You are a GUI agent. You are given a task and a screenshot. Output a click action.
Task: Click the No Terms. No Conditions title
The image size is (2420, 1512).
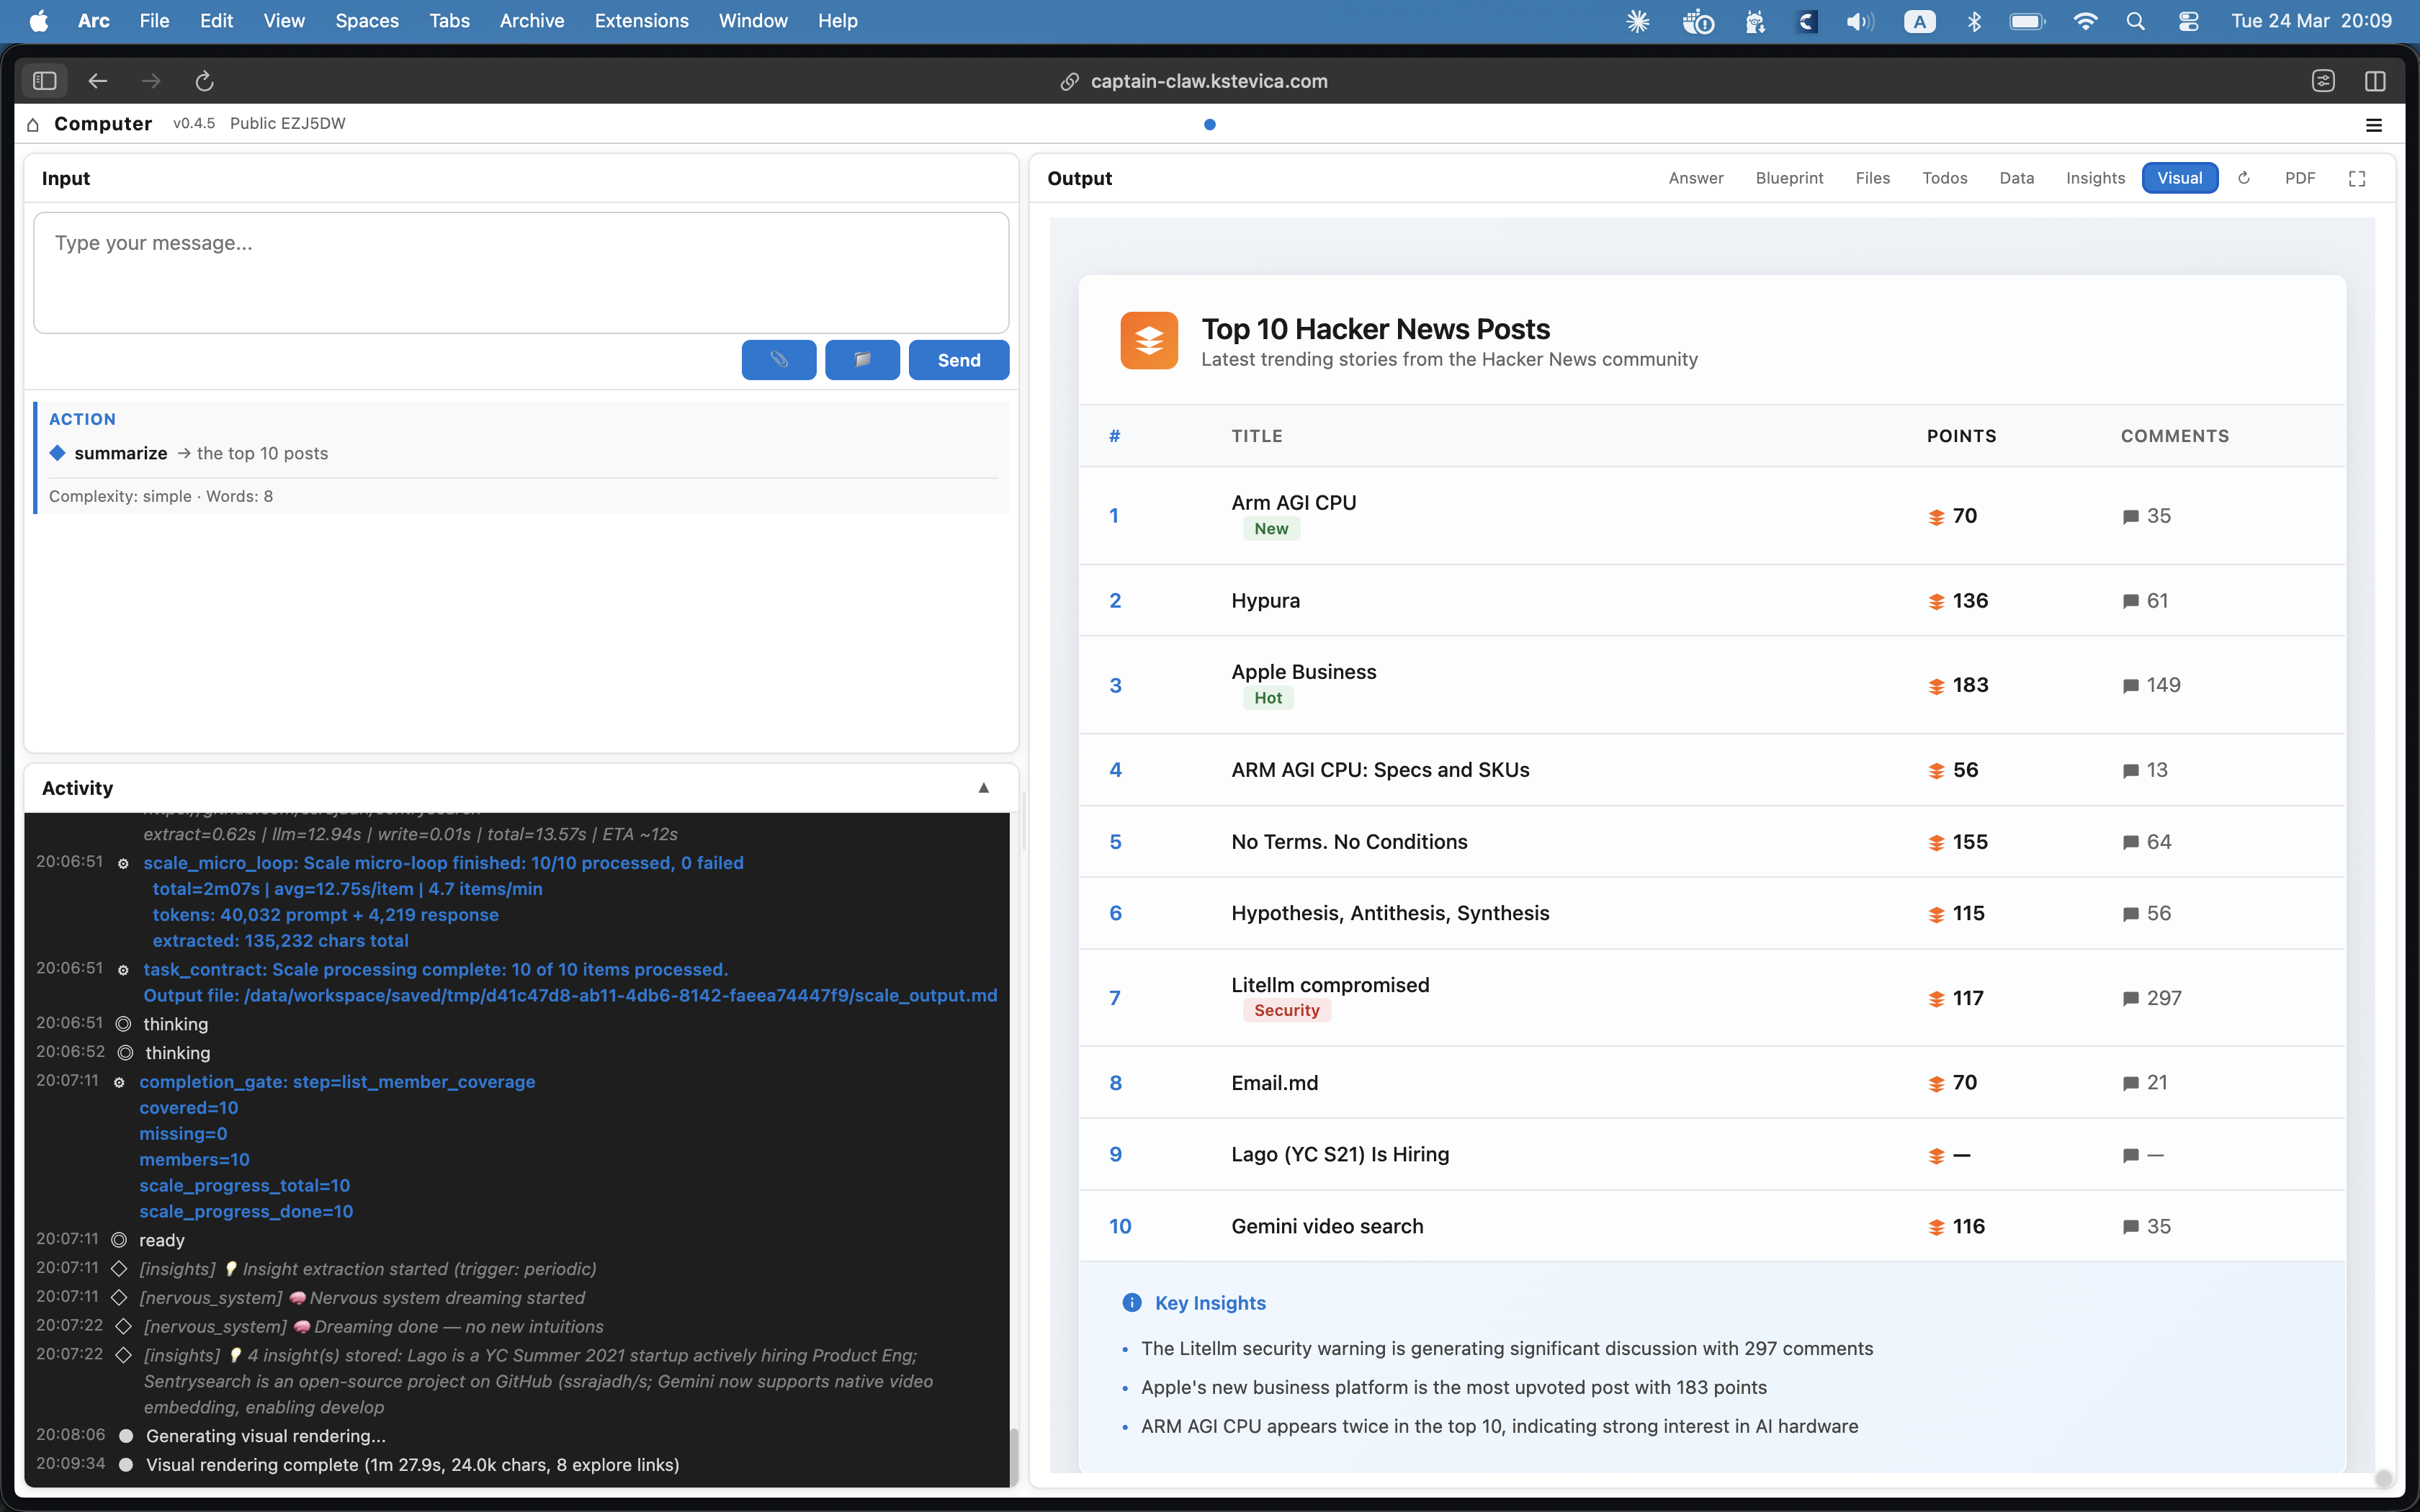tap(1349, 842)
